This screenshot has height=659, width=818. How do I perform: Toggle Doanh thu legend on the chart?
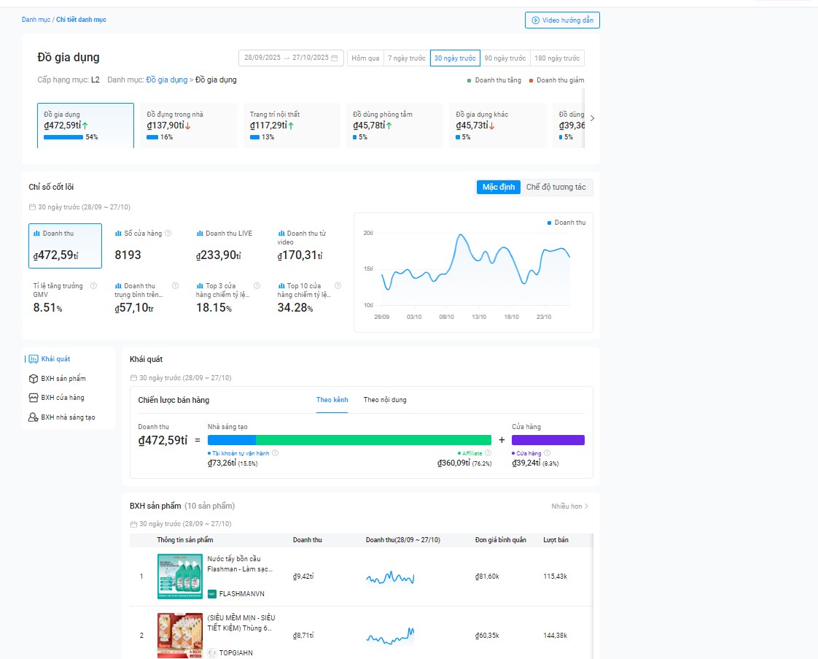pyautogui.click(x=566, y=223)
